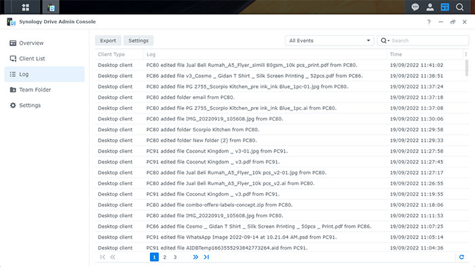Screen dimensions: 475x267
Task: Click time 19/09/2022 11:11:53
Action: (x=417, y=215)
